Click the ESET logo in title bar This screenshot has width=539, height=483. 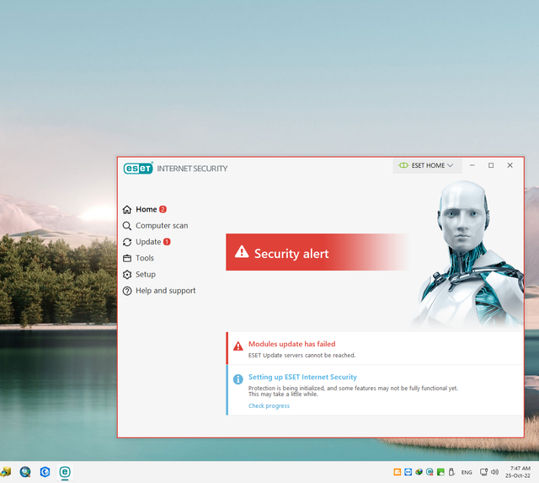[138, 169]
